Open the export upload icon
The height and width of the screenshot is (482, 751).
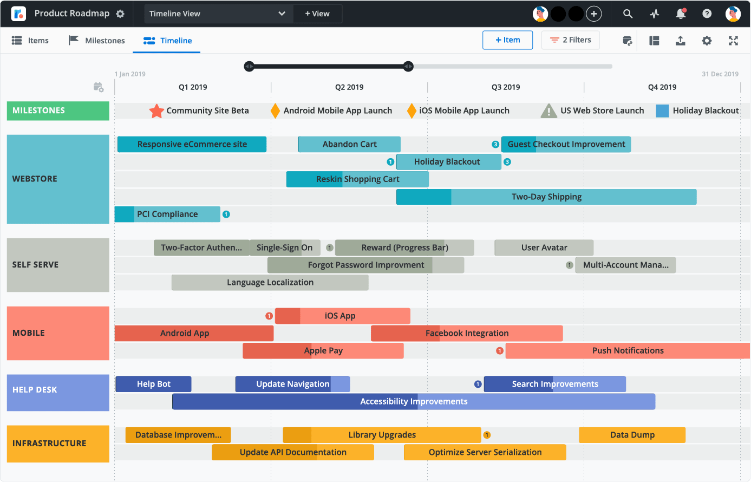tap(681, 40)
